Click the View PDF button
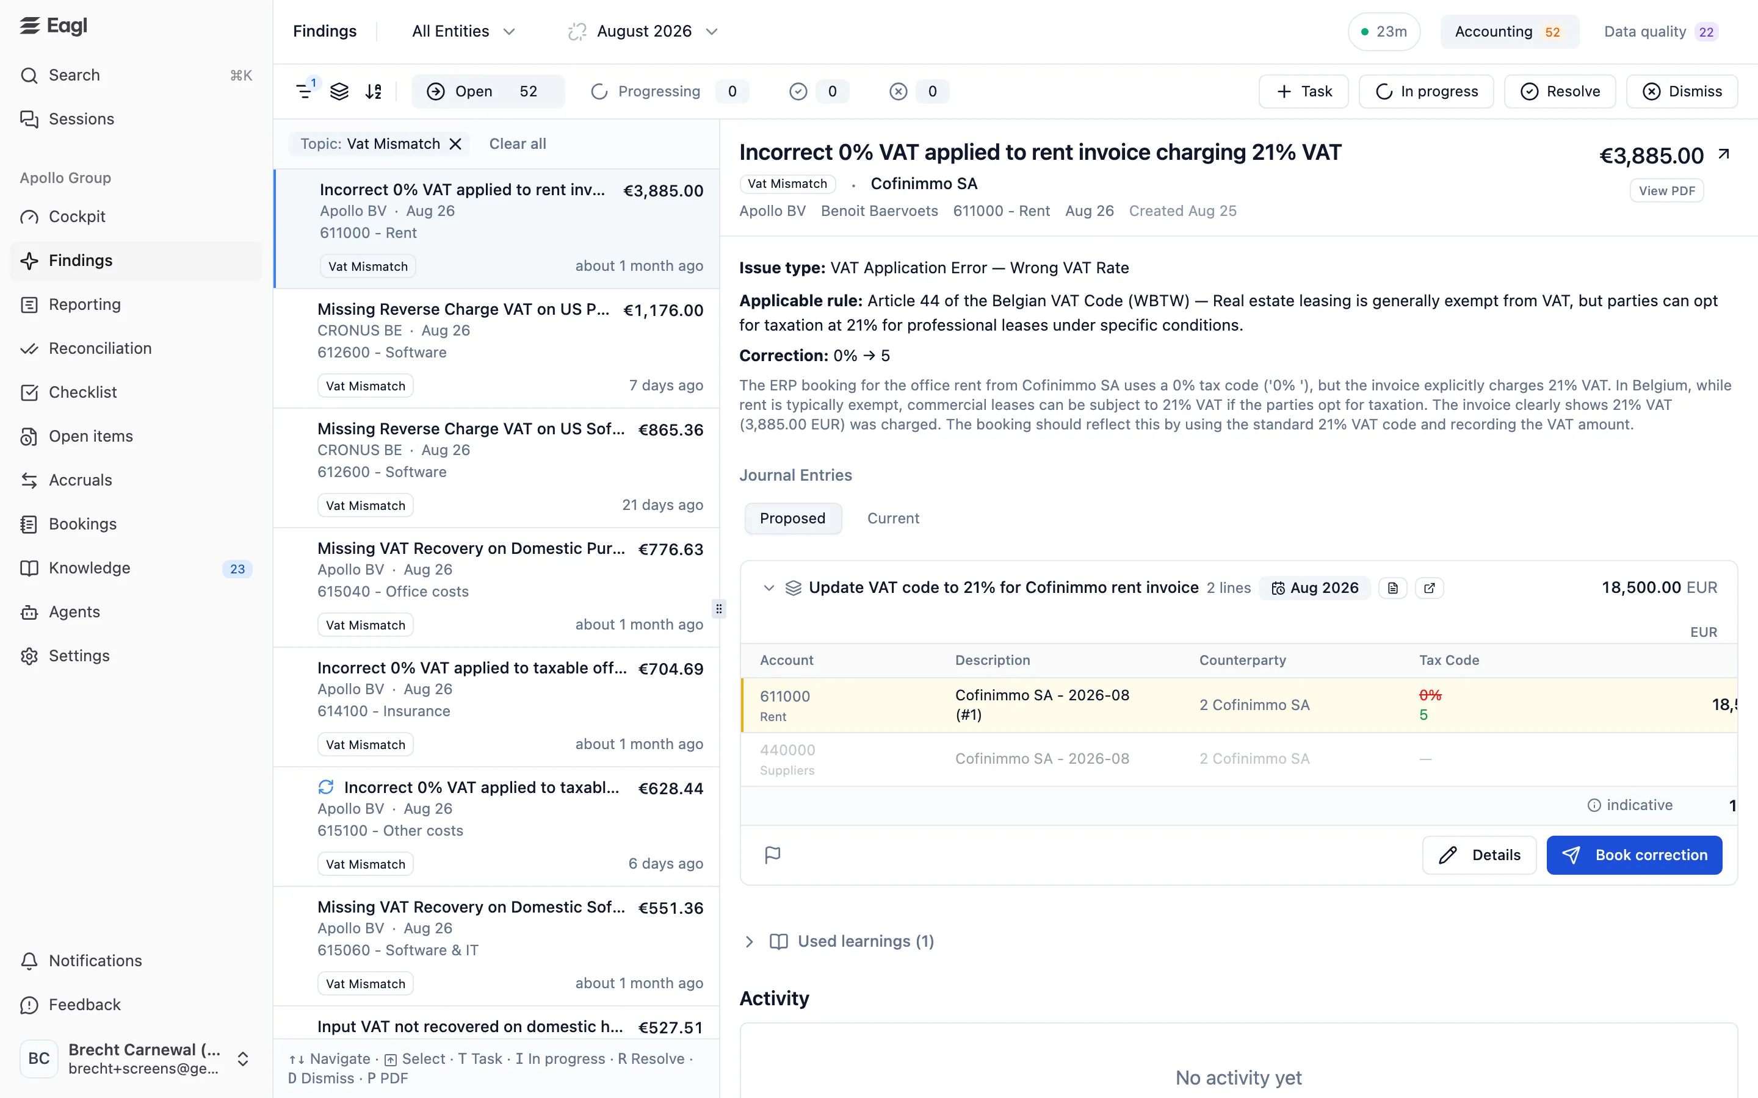 tap(1666, 190)
